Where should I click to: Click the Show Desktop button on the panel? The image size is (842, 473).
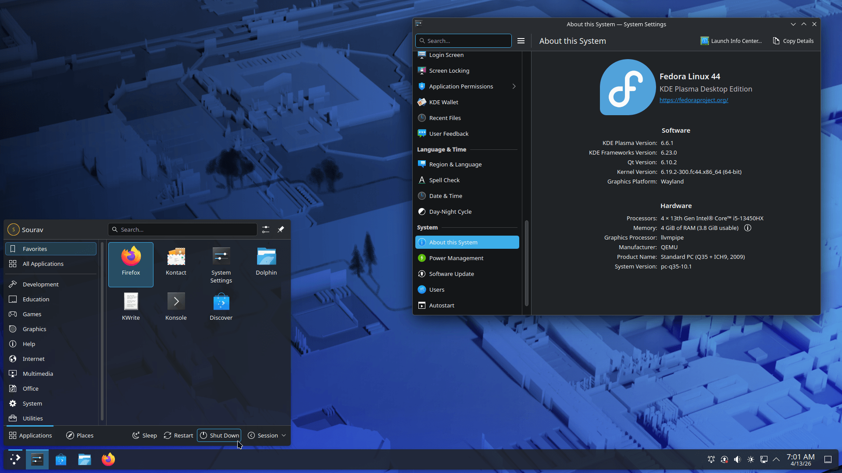pos(828,459)
